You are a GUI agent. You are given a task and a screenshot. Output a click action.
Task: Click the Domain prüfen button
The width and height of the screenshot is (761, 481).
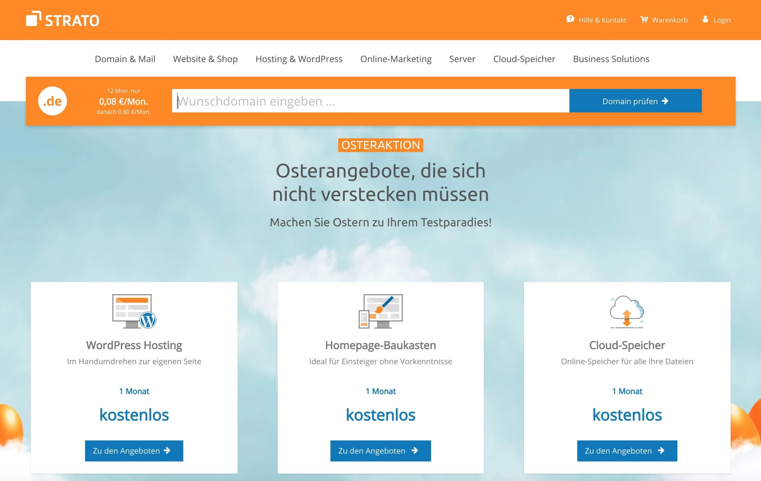pyautogui.click(x=636, y=101)
